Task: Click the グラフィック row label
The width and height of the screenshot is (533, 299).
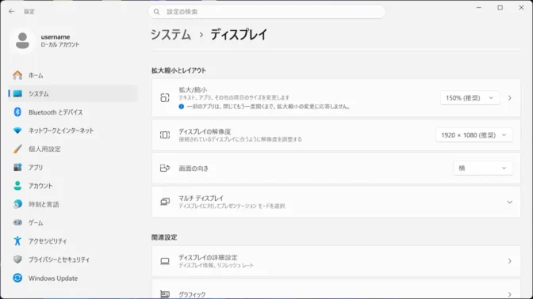Action: pyautogui.click(x=192, y=294)
